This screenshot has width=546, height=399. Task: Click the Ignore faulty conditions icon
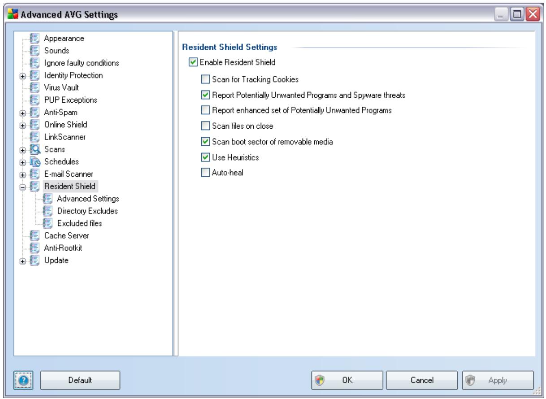[35, 63]
